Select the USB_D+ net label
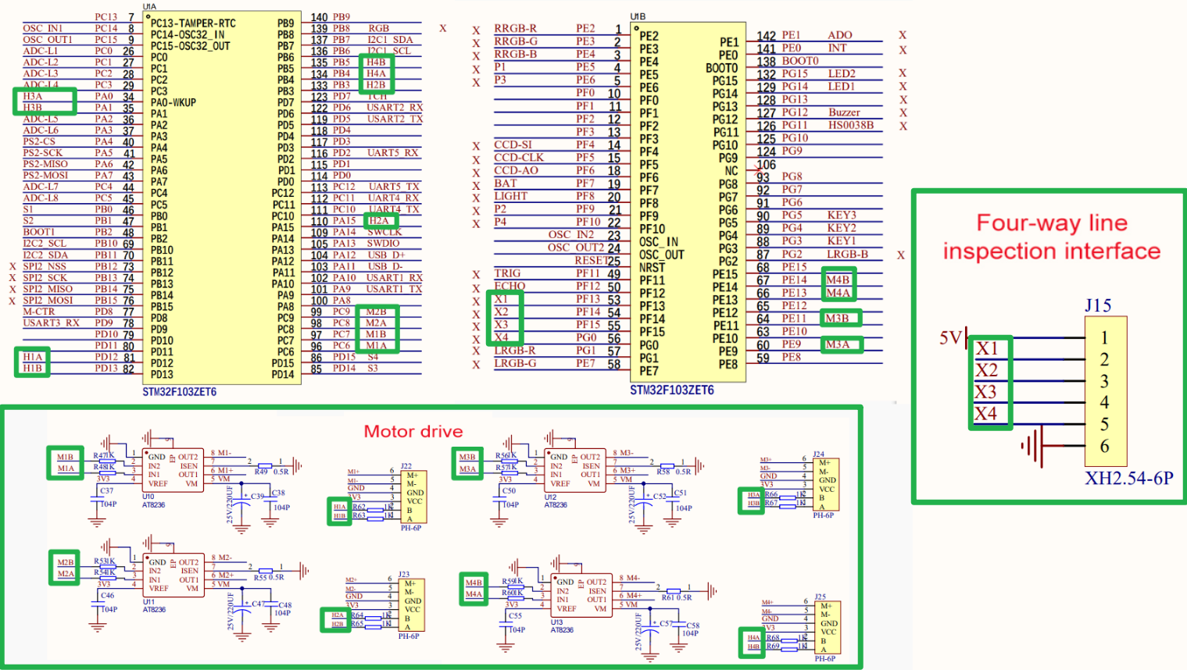The width and height of the screenshot is (1187, 670). pyautogui.click(x=386, y=255)
